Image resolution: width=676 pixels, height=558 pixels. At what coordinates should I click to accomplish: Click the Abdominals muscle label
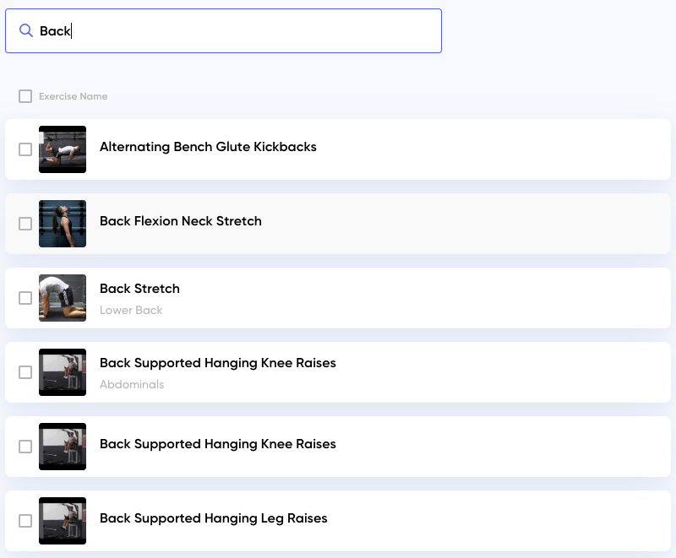pos(132,384)
